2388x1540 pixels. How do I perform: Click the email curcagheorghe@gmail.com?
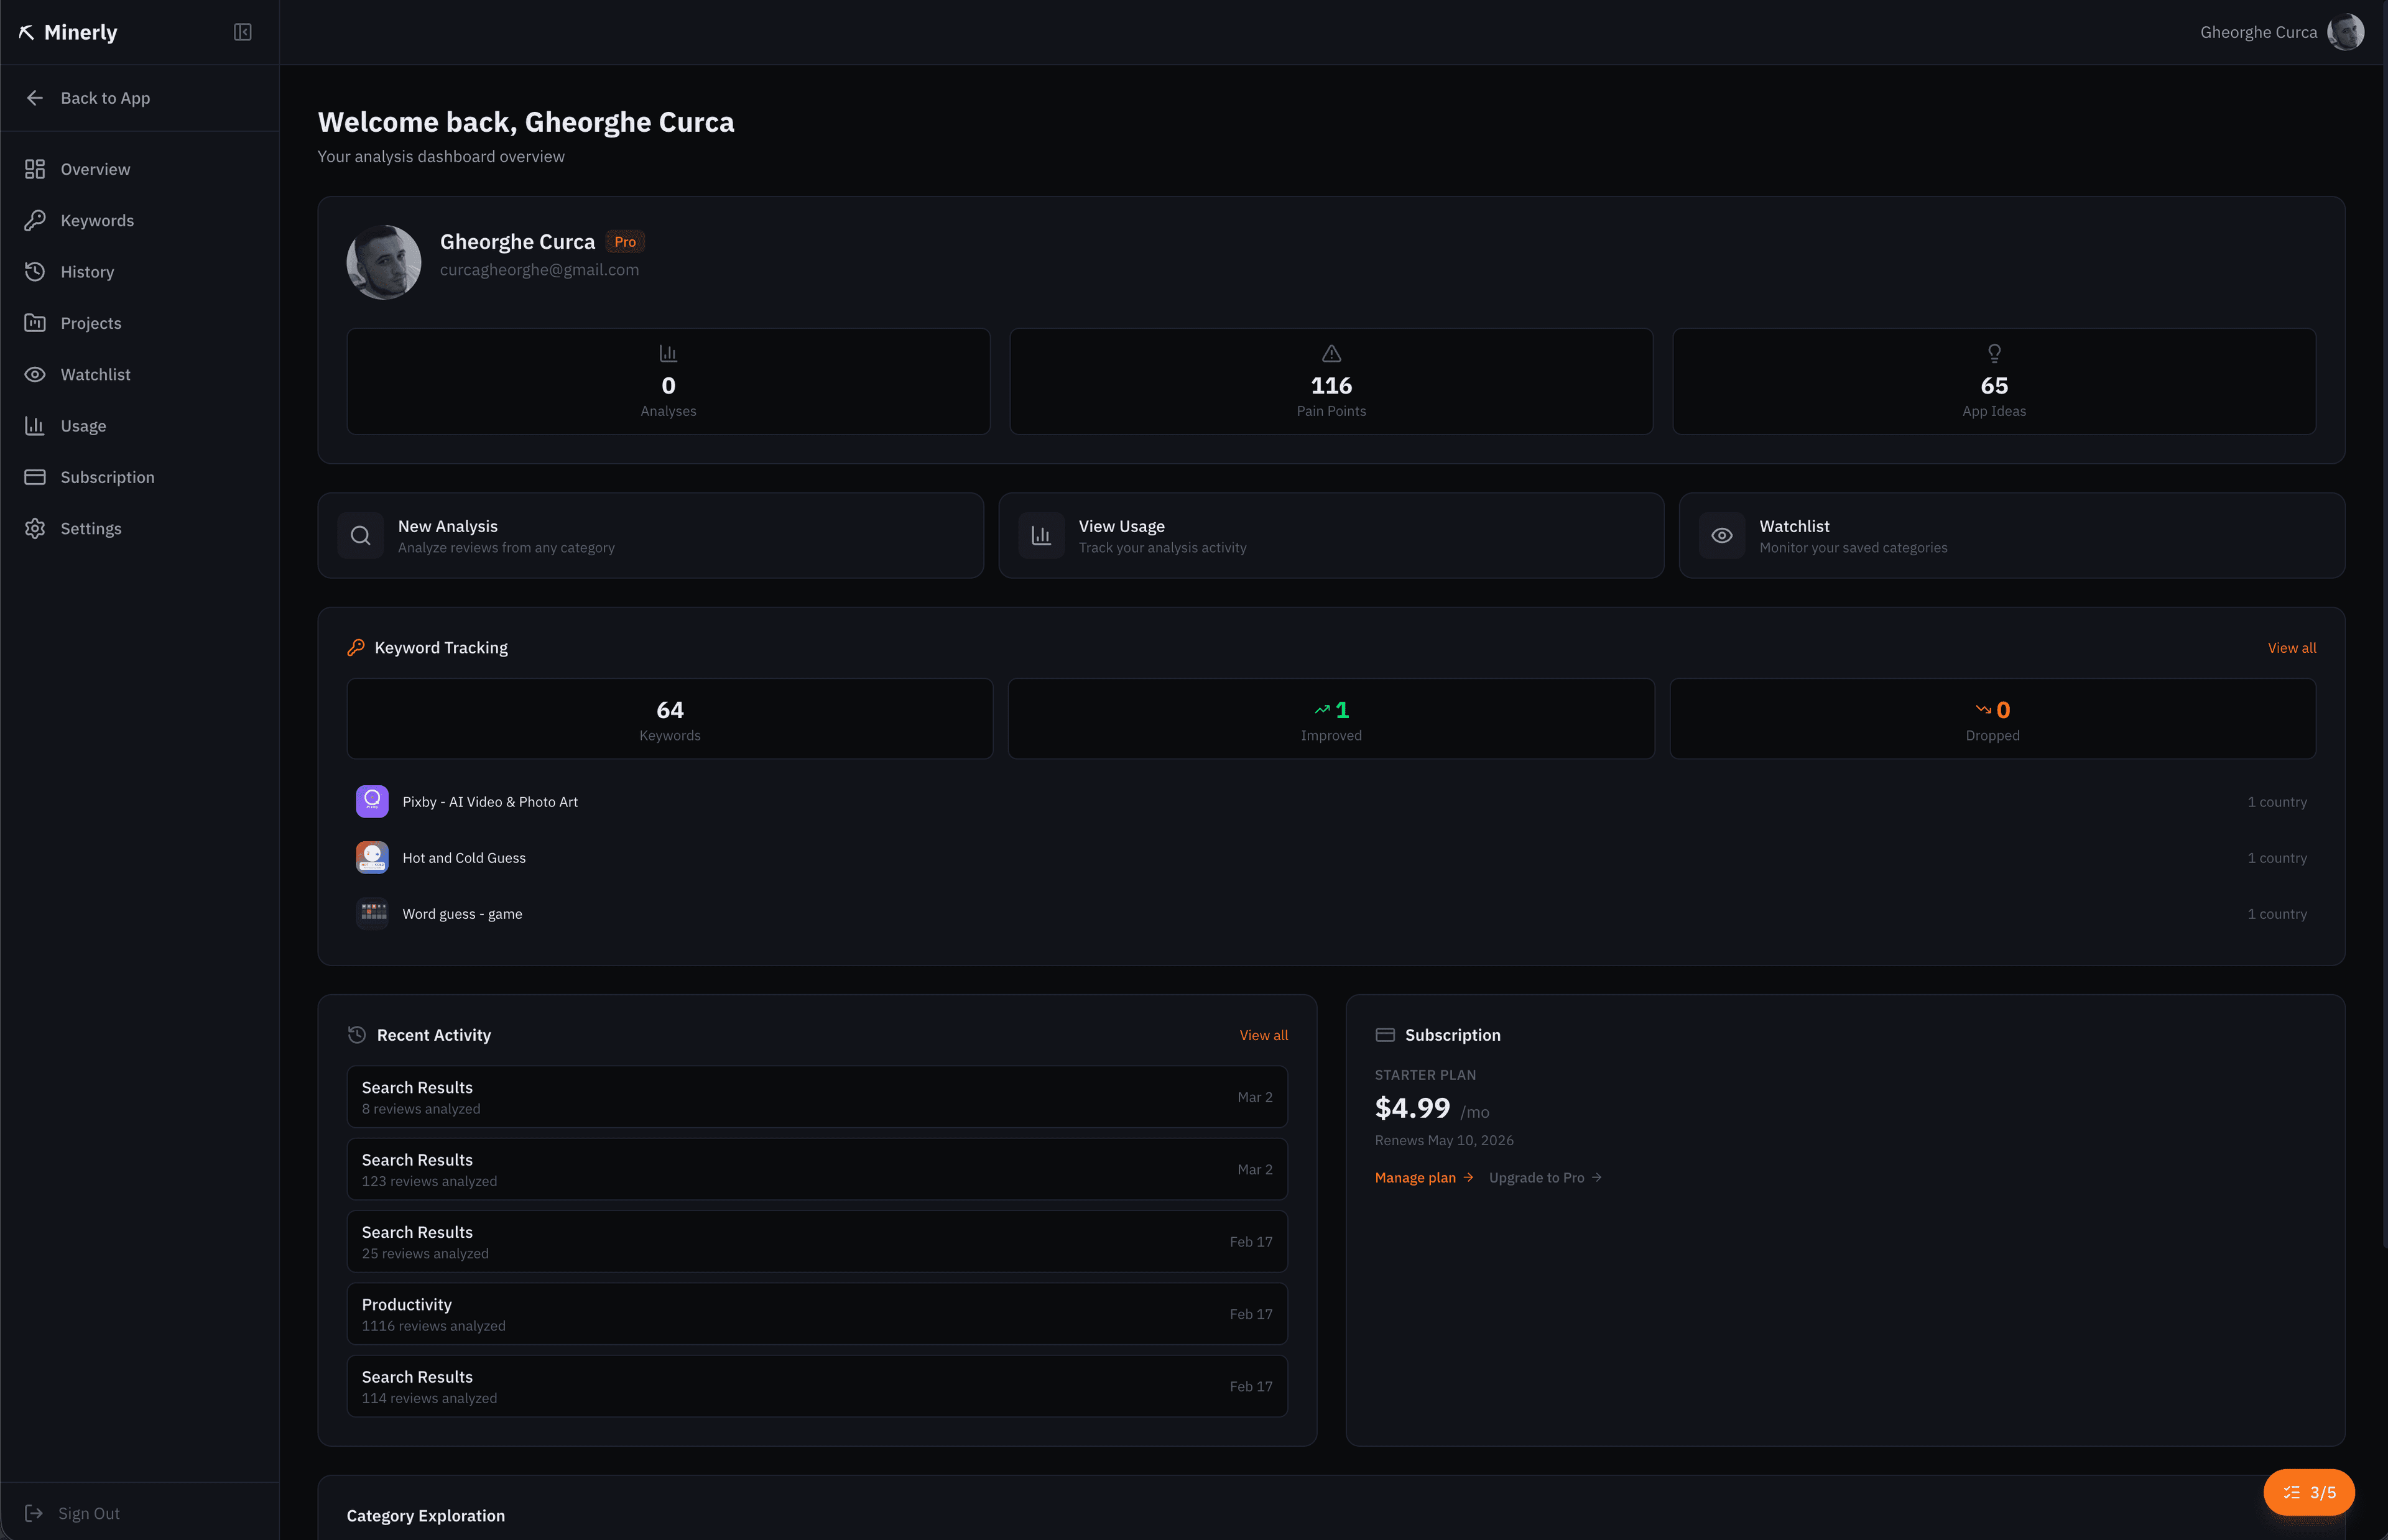coord(539,270)
